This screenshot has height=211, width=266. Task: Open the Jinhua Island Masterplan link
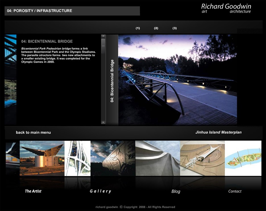coord(218,132)
